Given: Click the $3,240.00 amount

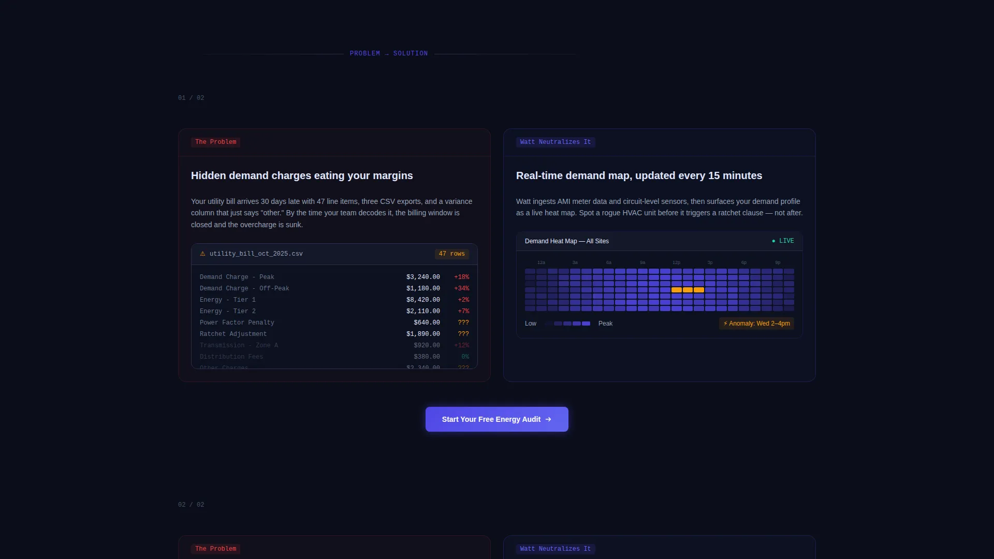Looking at the screenshot, I should [423, 277].
